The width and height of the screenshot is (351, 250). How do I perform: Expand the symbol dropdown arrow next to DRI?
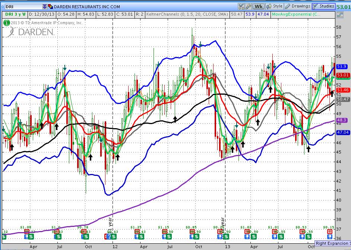point(45,7)
